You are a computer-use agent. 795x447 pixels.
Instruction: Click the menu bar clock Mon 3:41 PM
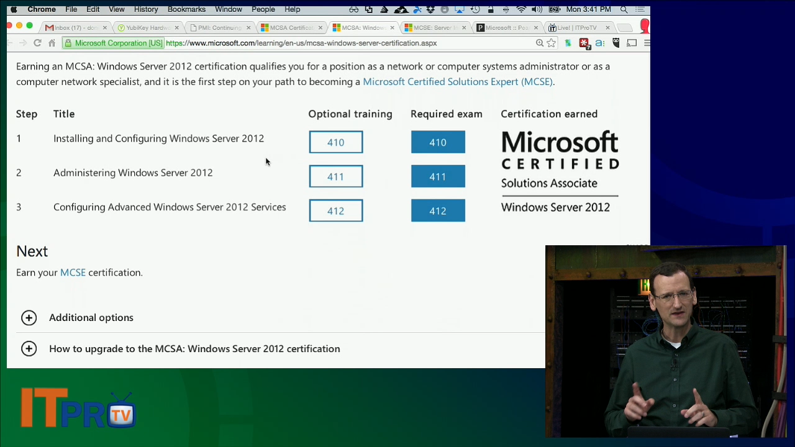[x=588, y=9]
